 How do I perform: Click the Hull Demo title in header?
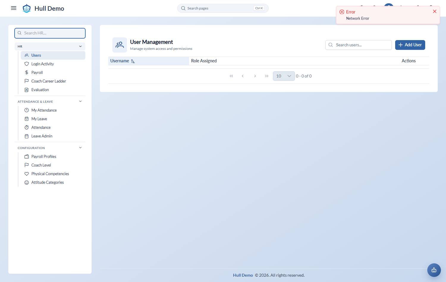[49, 8]
